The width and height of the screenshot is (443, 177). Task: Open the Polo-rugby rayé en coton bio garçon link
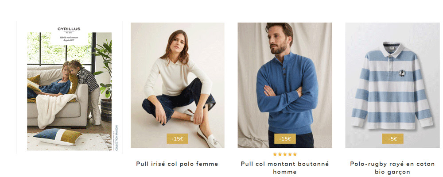(x=392, y=168)
